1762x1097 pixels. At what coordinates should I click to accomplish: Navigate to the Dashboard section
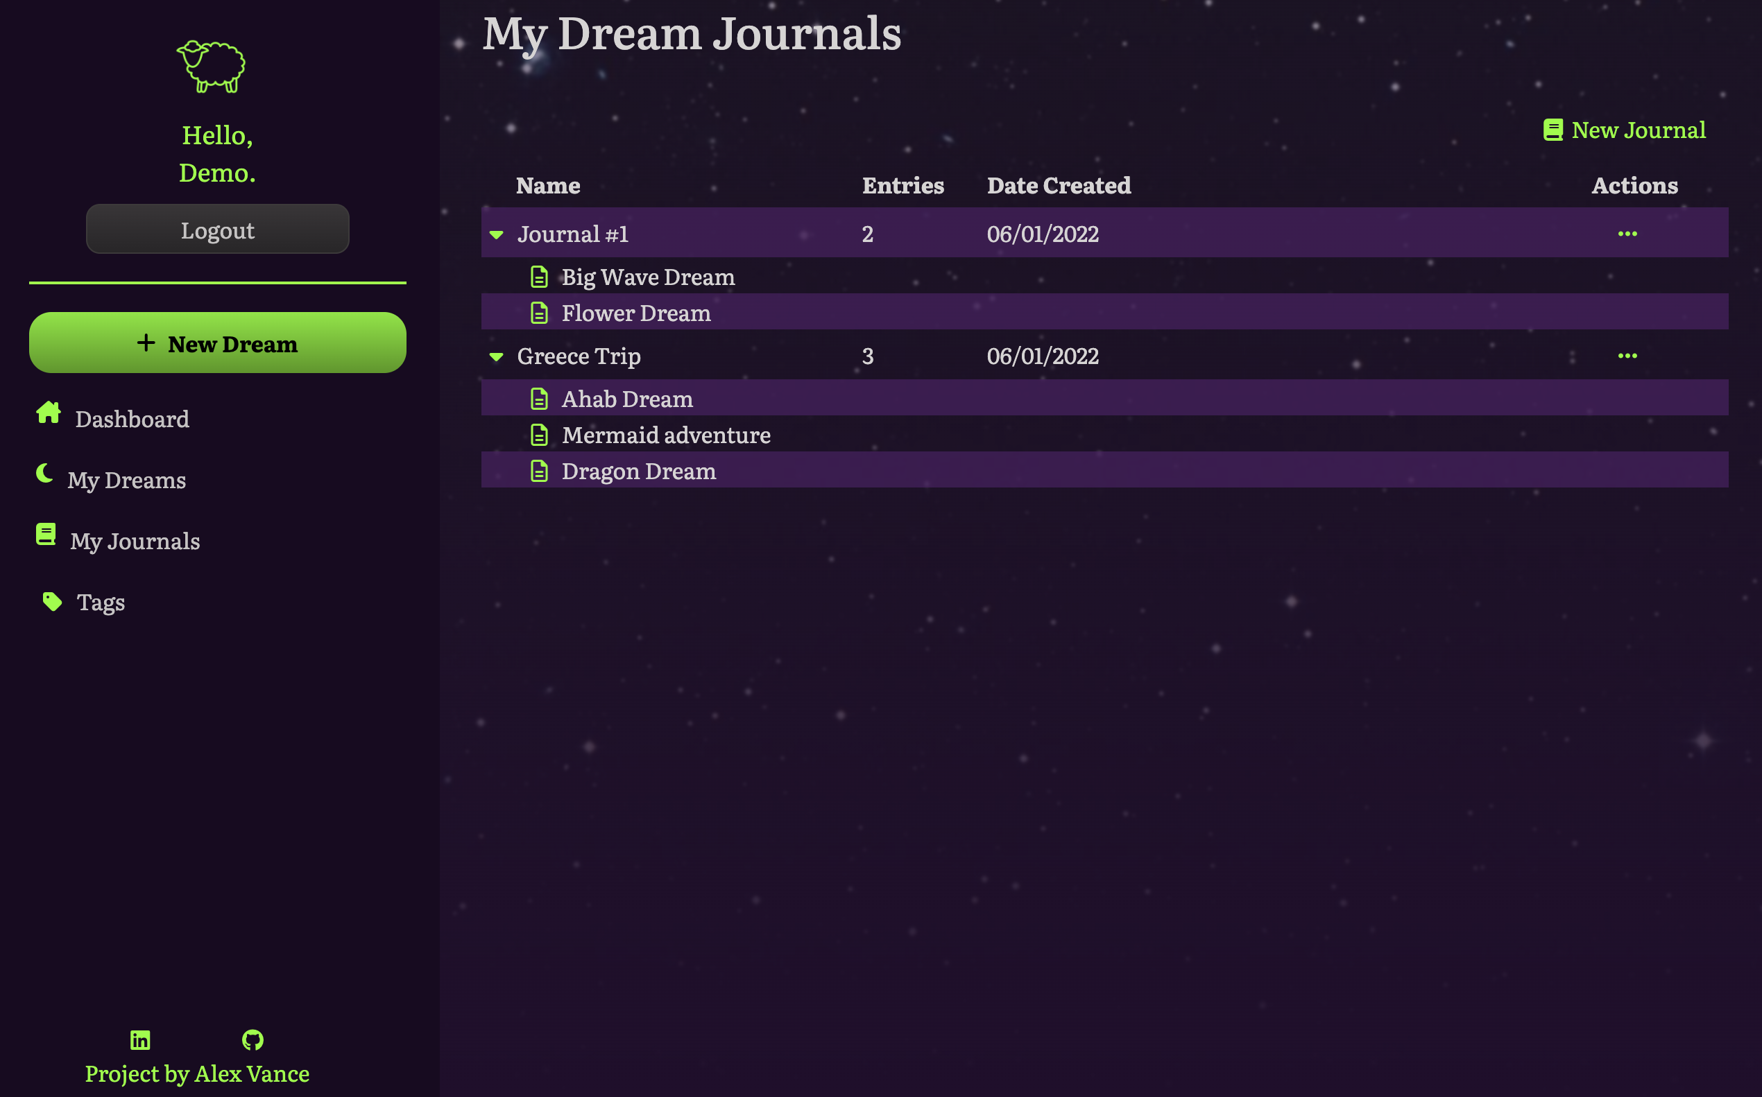tap(132, 419)
